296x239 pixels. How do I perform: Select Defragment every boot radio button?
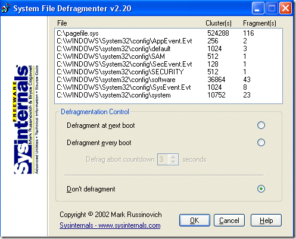pos(261,143)
